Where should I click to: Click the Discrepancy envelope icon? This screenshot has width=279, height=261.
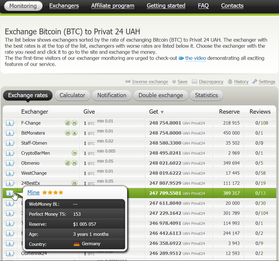(x=195, y=81)
